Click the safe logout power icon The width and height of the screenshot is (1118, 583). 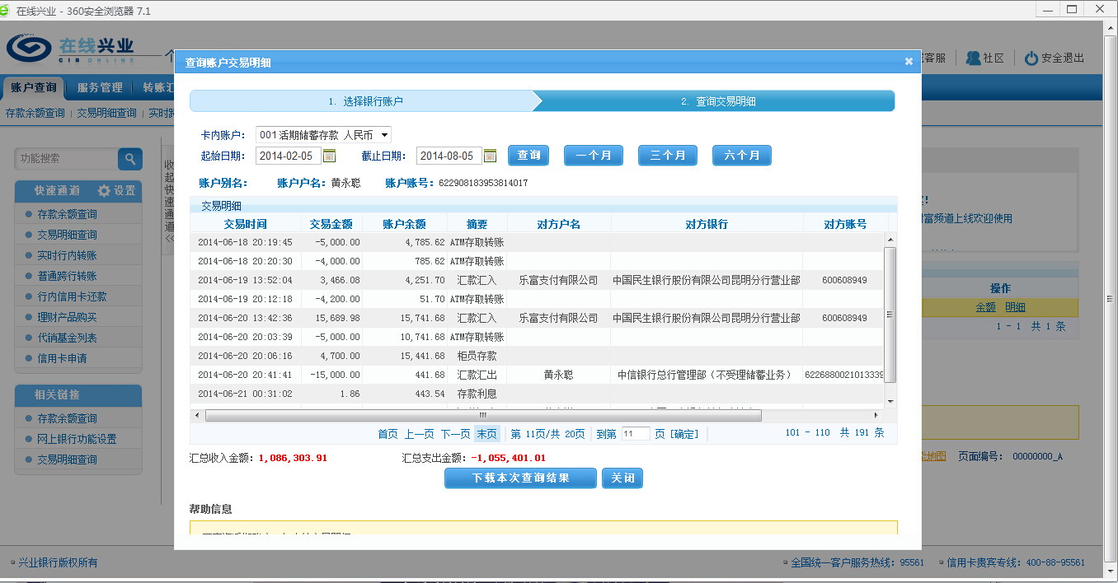[x=1031, y=58]
